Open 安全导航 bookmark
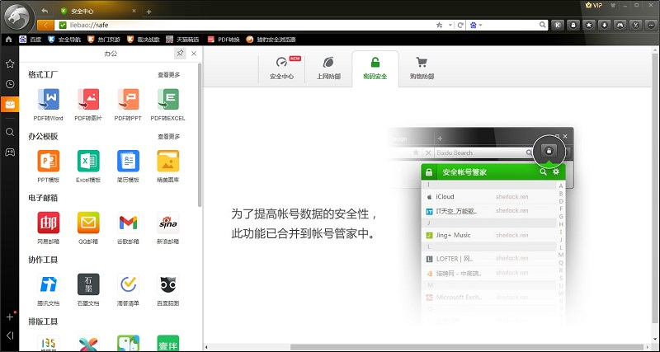 (64, 40)
